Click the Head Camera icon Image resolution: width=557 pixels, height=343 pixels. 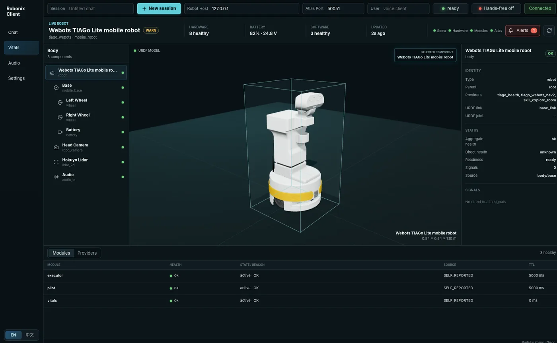pyautogui.click(x=56, y=147)
